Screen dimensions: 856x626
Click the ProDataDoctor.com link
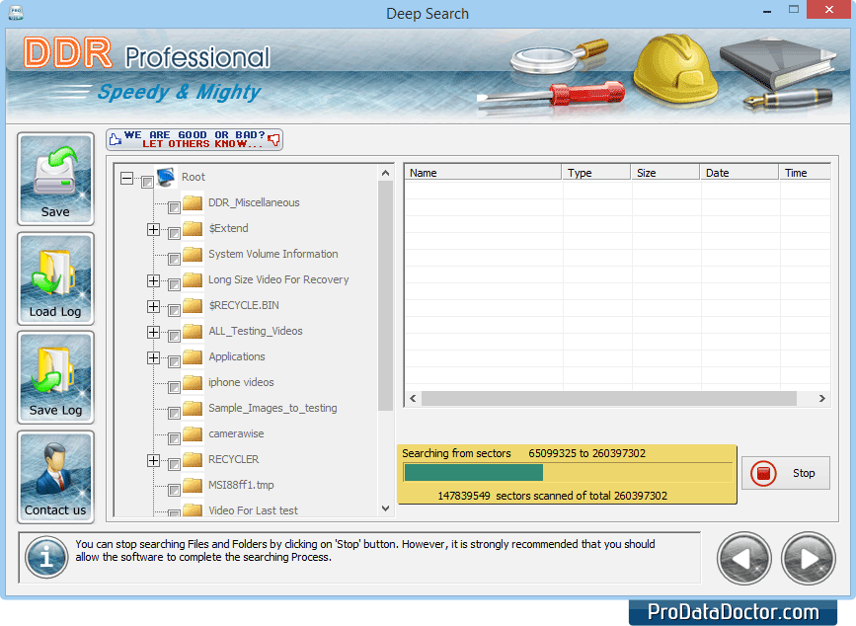[x=734, y=612]
